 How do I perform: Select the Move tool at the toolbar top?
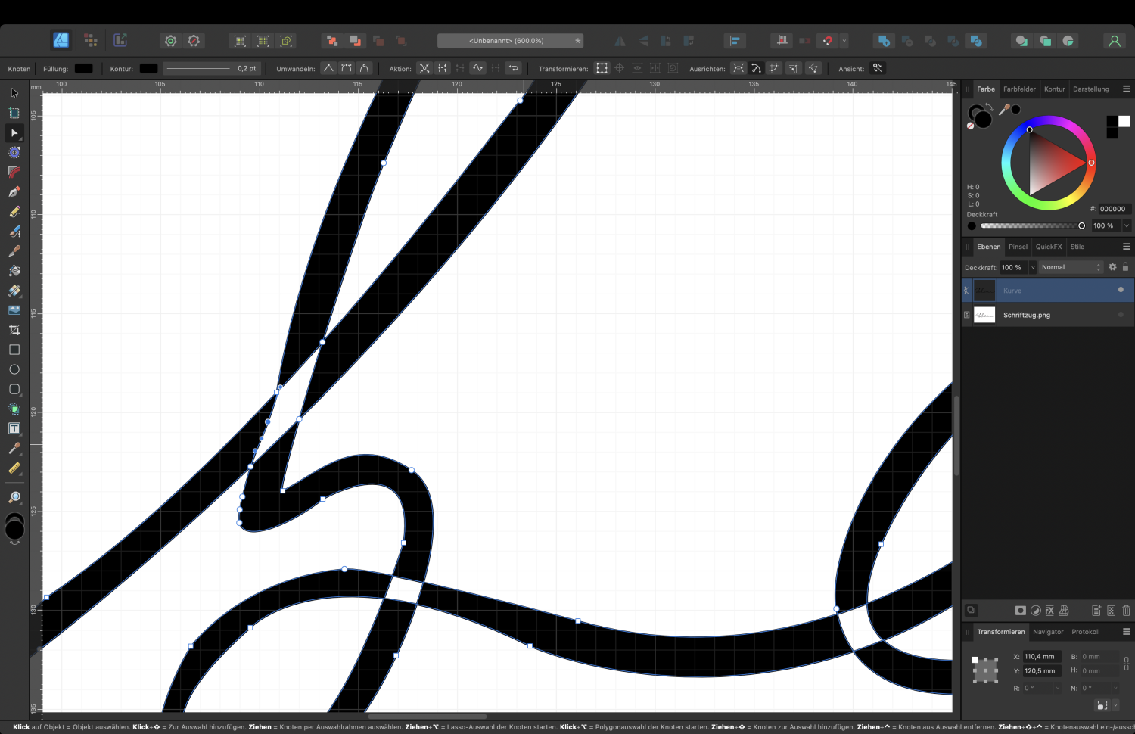tap(14, 92)
